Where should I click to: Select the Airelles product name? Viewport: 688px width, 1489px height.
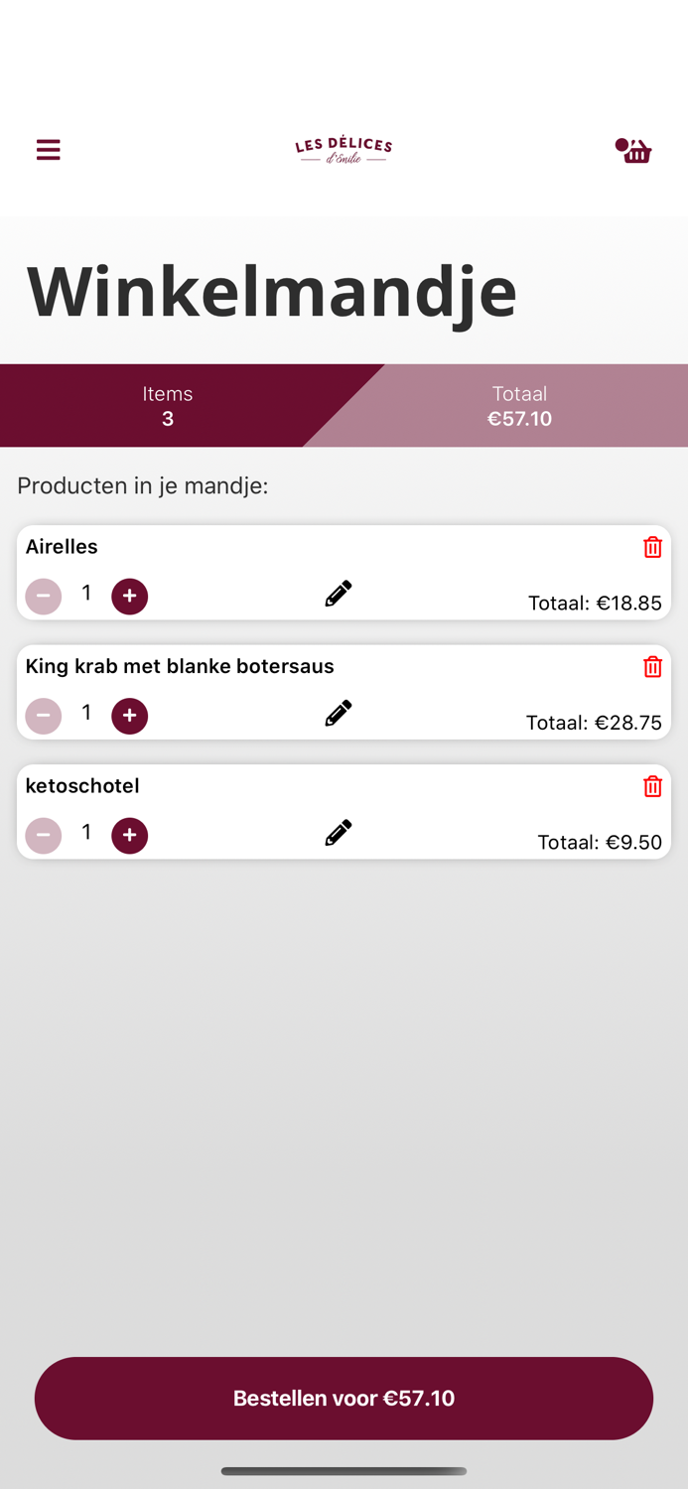tap(62, 547)
